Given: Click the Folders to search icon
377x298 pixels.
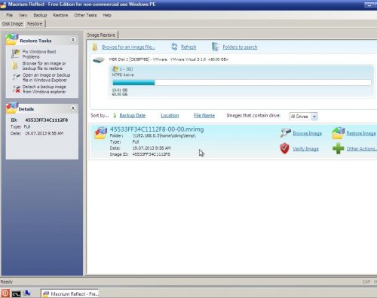Looking at the screenshot, I should (216, 47).
